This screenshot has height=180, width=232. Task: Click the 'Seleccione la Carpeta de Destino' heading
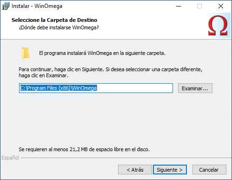54,20
